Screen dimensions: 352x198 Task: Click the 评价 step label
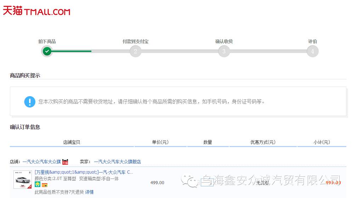coord(312,41)
